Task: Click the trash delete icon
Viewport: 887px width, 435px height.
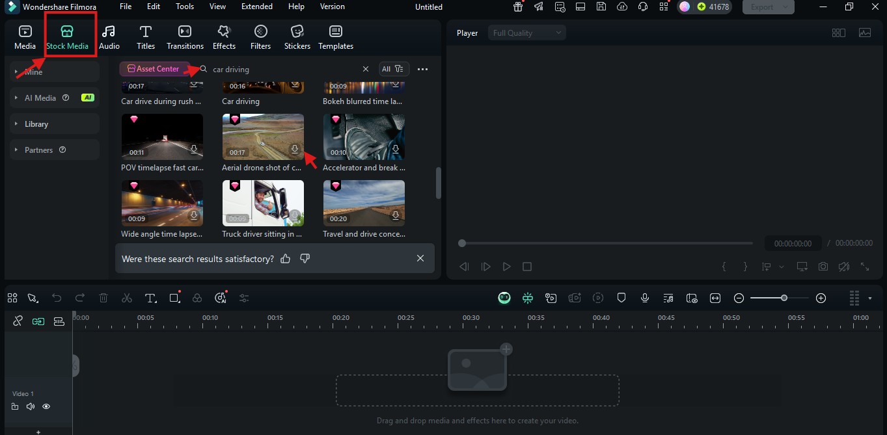Action: click(103, 298)
